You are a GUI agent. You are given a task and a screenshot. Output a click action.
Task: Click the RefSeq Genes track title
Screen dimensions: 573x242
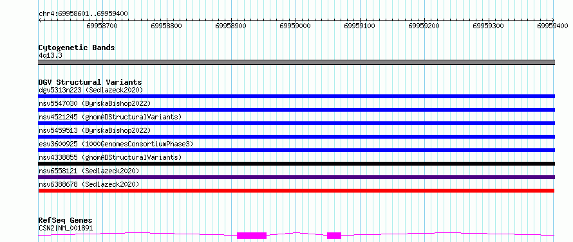click(65, 221)
